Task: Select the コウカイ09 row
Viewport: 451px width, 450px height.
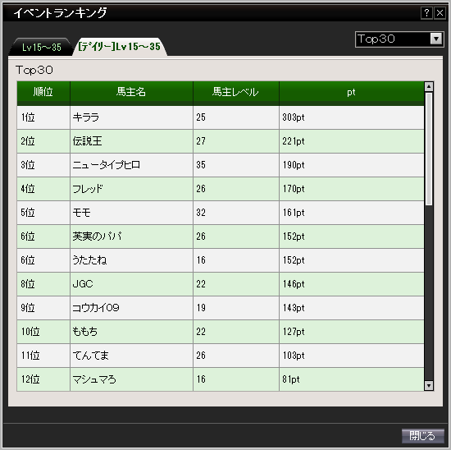Action: click(221, 308)
